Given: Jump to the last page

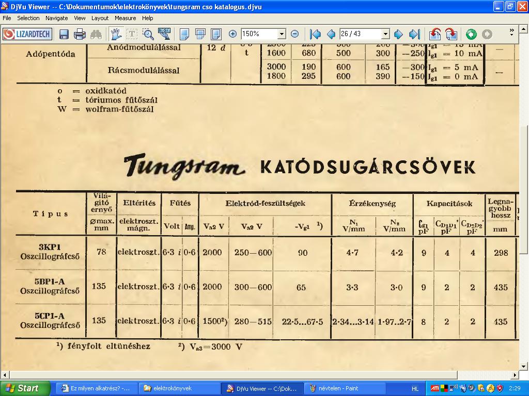Looking at the screenshot, I should click(414, 34).
